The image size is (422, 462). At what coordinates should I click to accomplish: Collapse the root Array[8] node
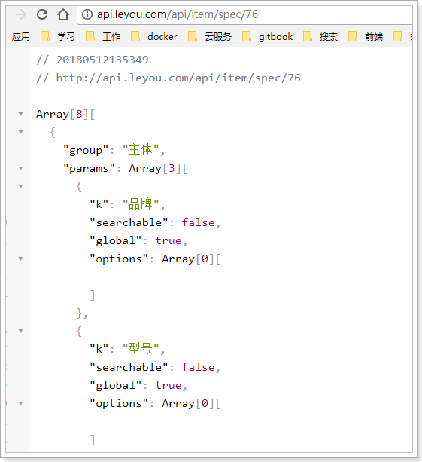coord(20,114)
